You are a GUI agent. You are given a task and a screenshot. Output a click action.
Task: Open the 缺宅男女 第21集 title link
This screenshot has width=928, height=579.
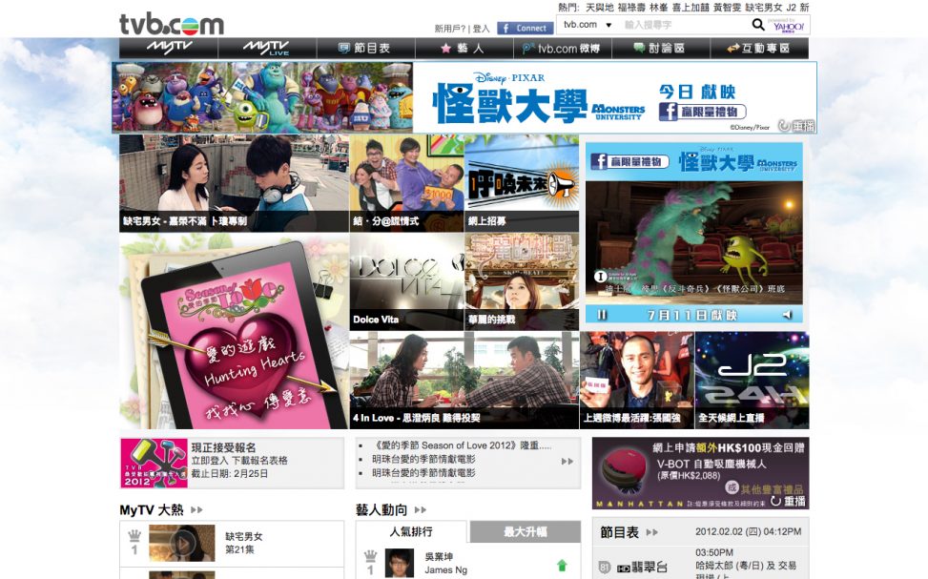pyautogui.click(x=244, y=543)
